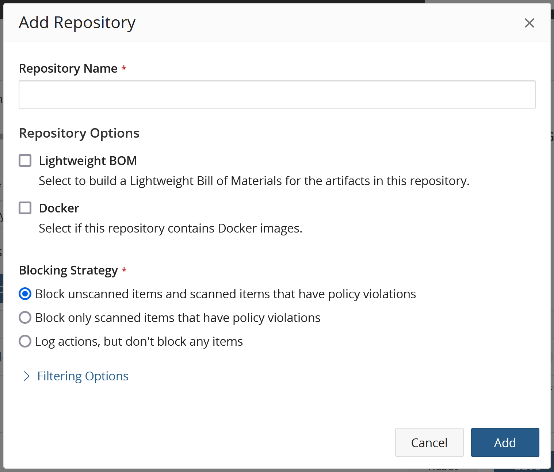Image resolution: width=554 pixels, height=472 pixels.
Task: Click Cancel to dismiss the dialog
Action: click(429, 442)
